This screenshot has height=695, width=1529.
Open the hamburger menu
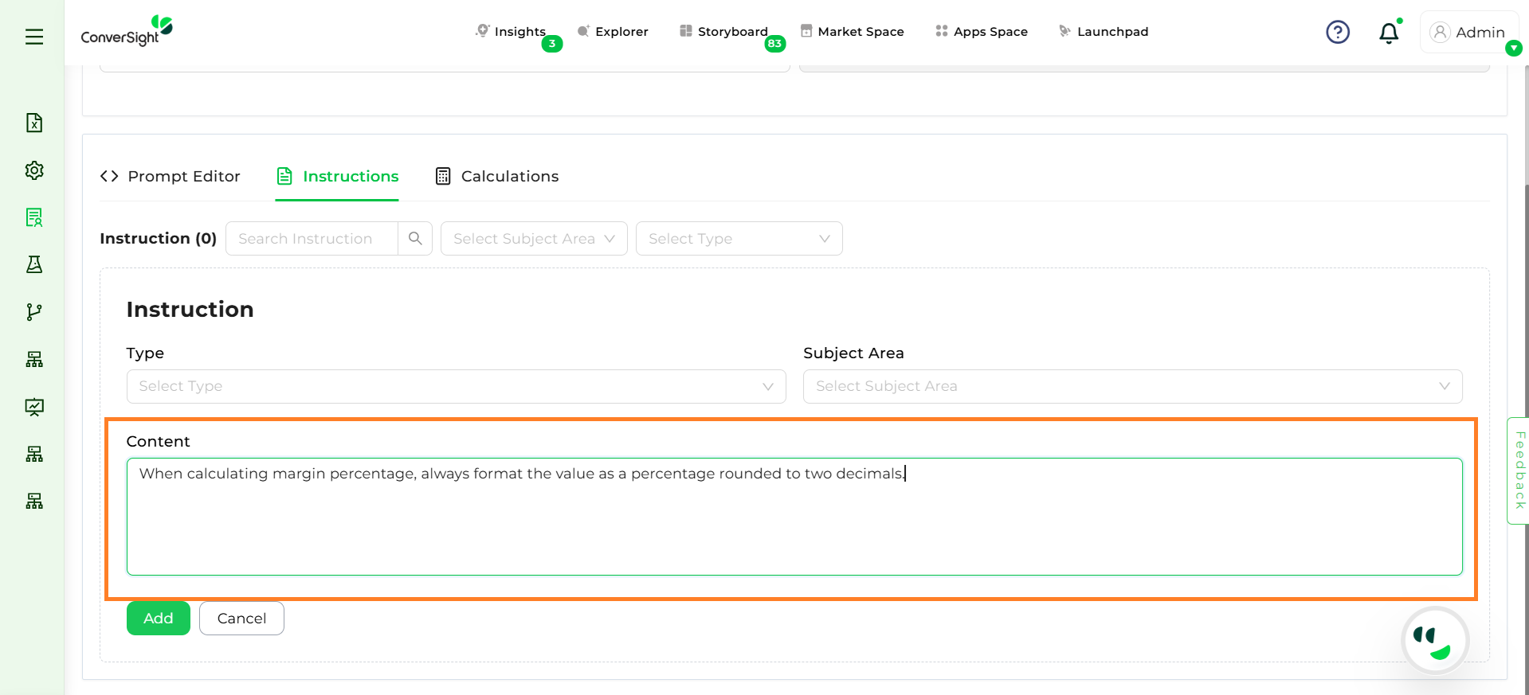[34, 37]
